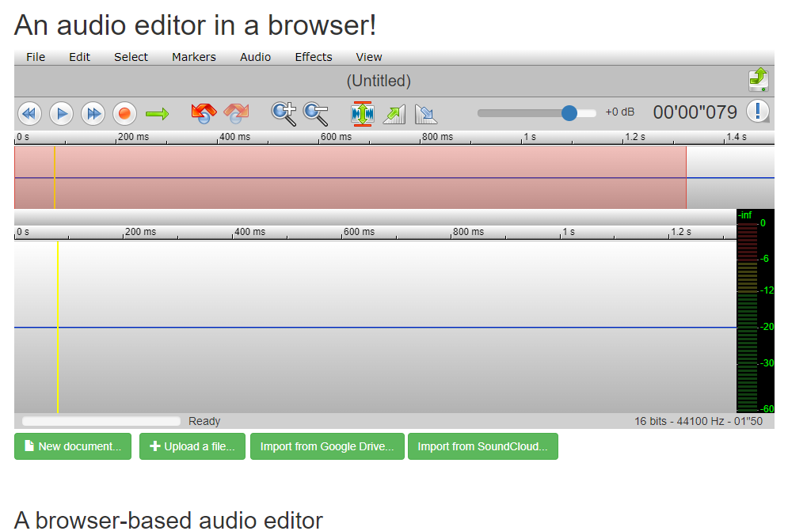
Task: Open the File menu
Action: (36, 57)
